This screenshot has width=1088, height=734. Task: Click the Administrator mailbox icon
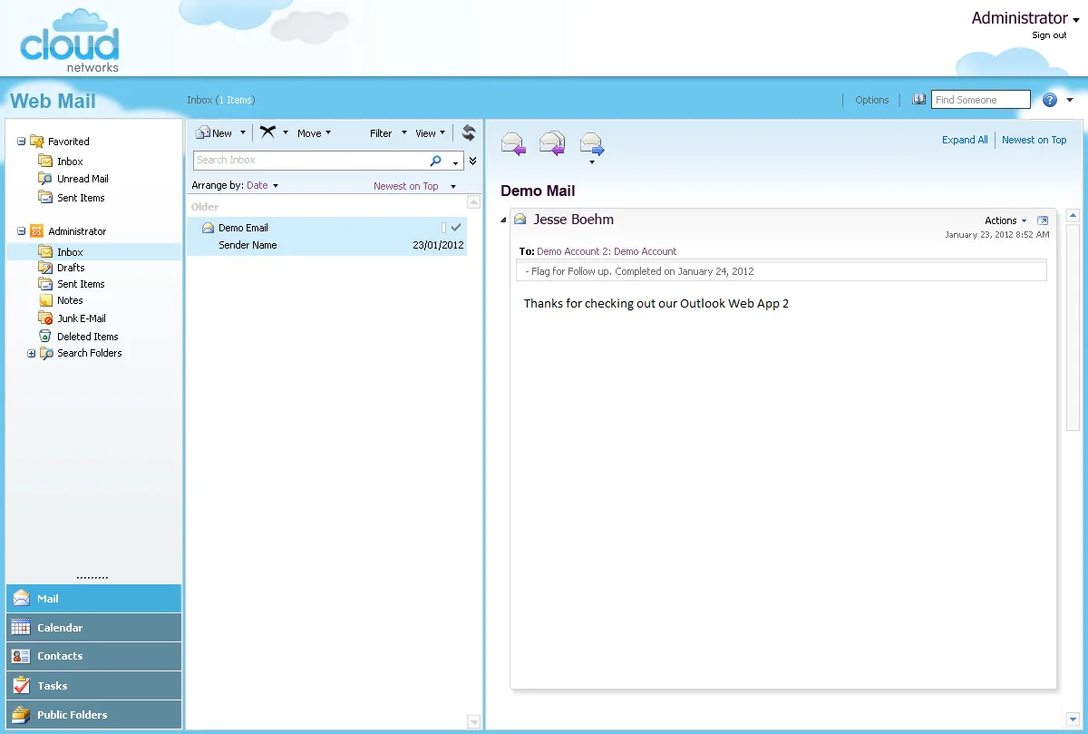click(x=37, y=231)
